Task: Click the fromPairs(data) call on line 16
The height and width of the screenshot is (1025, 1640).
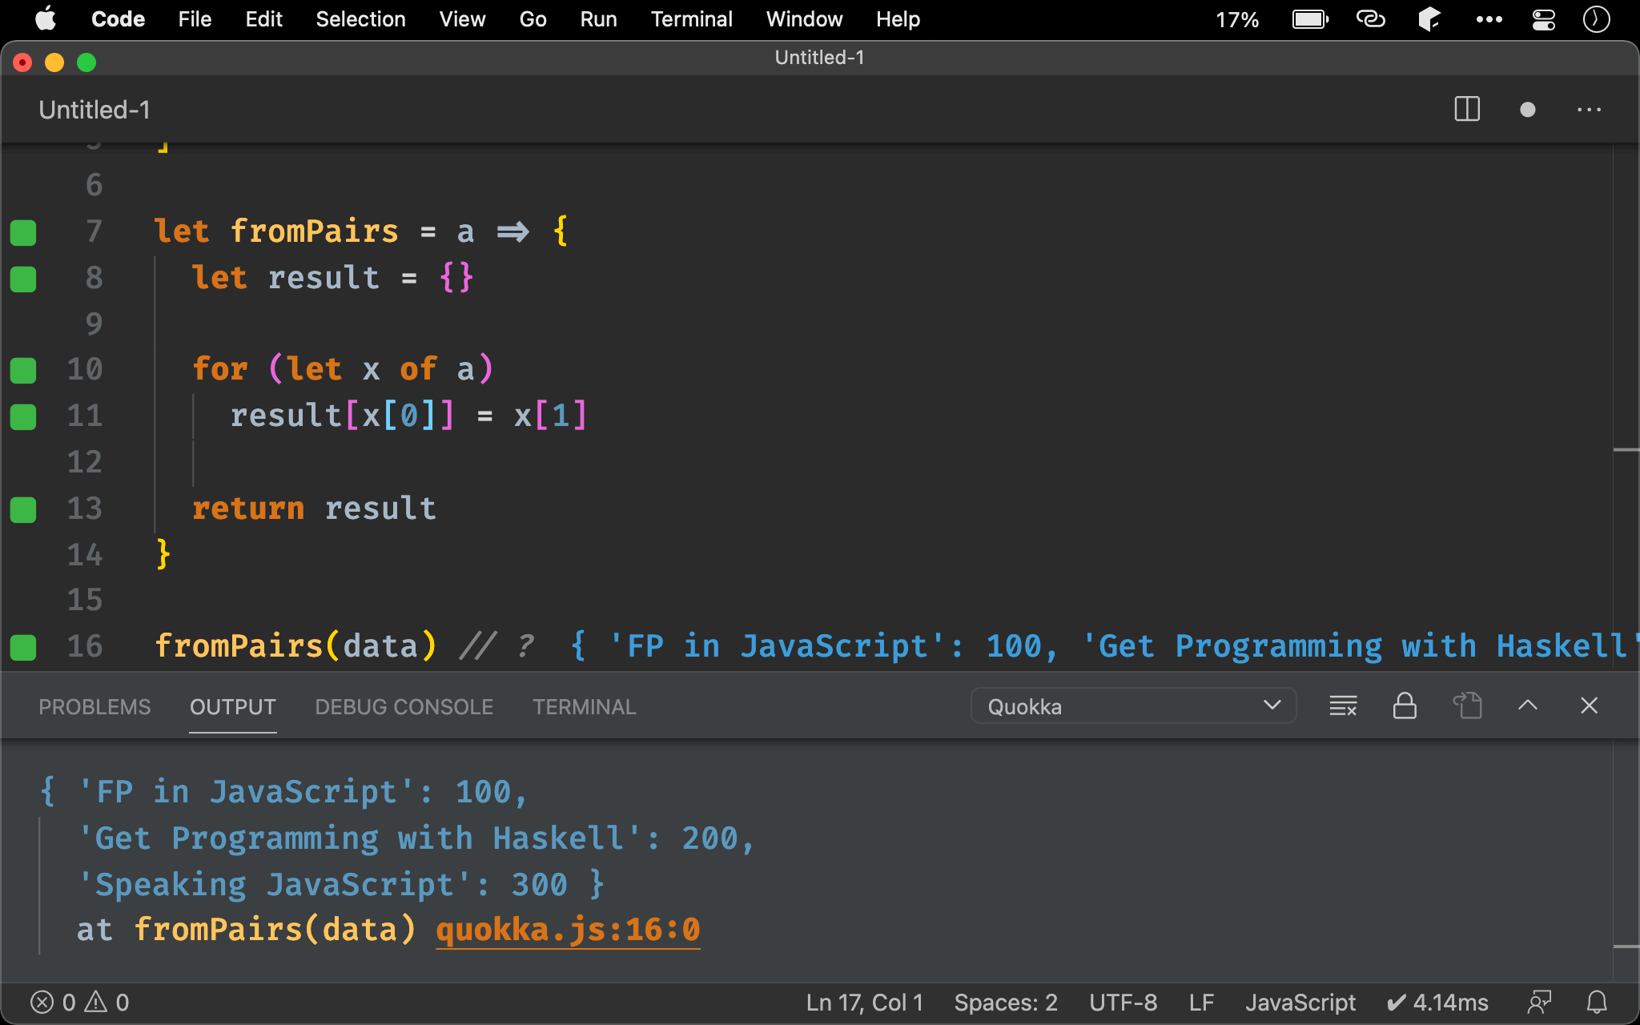Action: [x=295, y=646]
